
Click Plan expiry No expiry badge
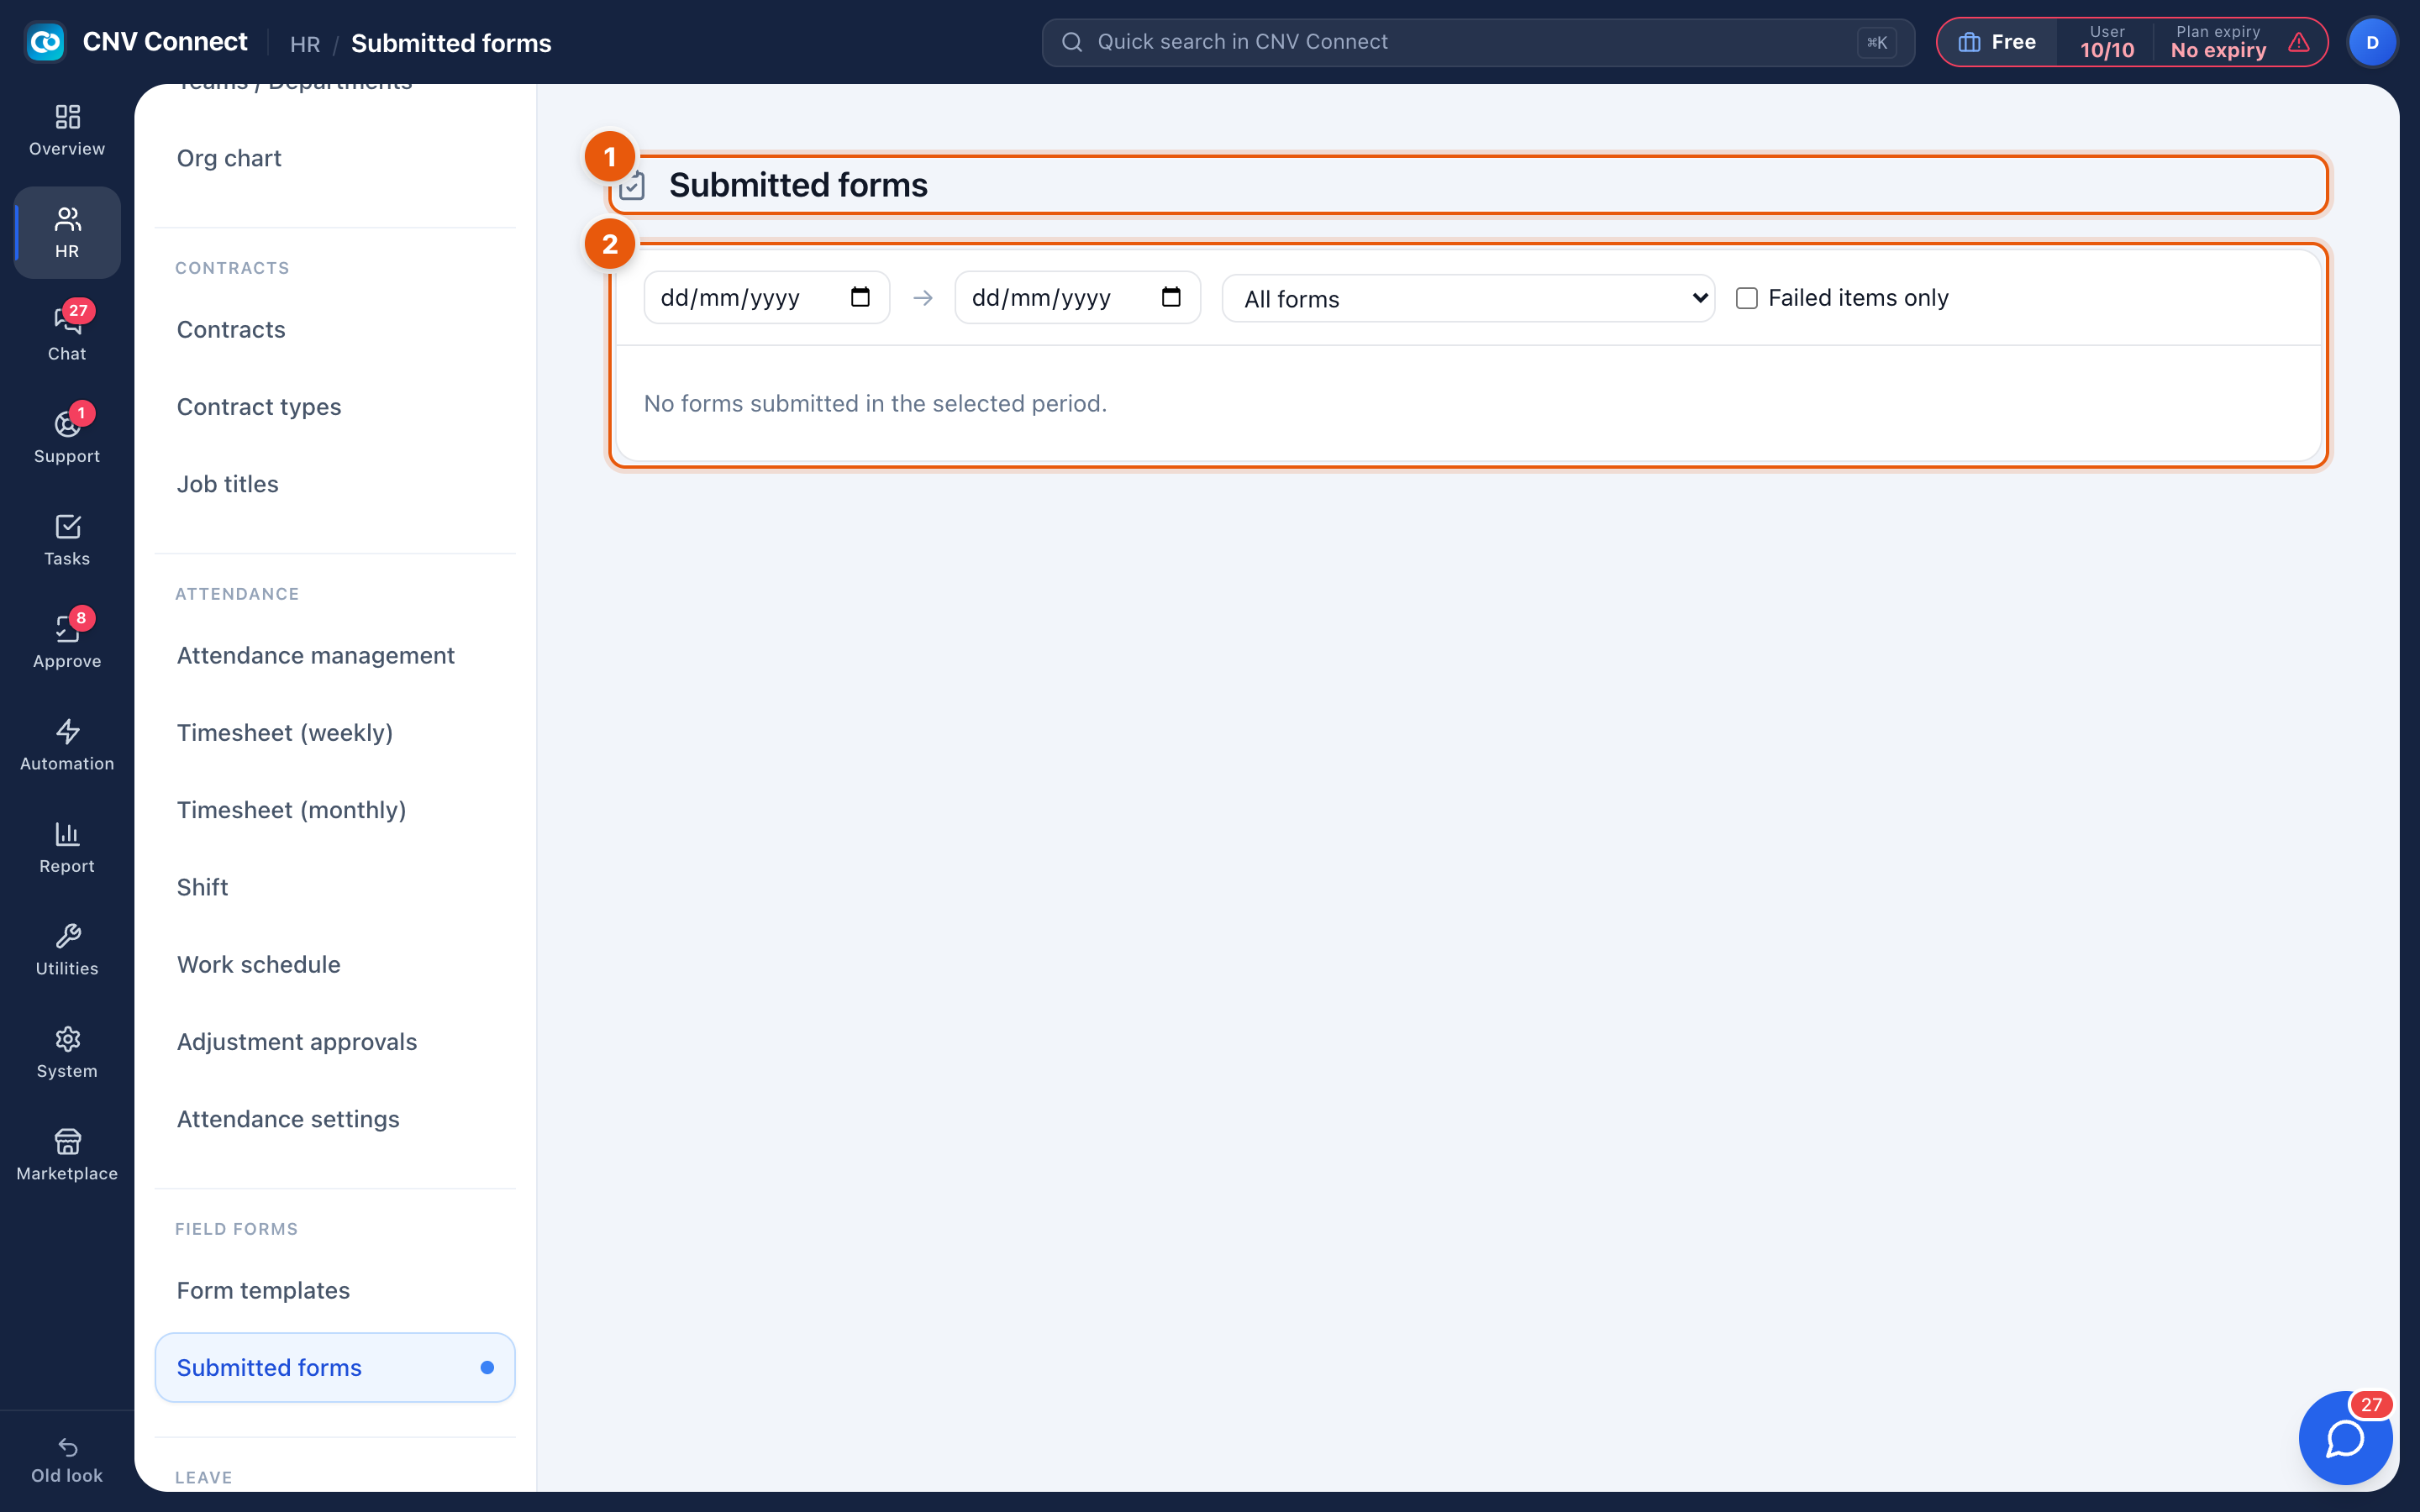point(2218,42)
